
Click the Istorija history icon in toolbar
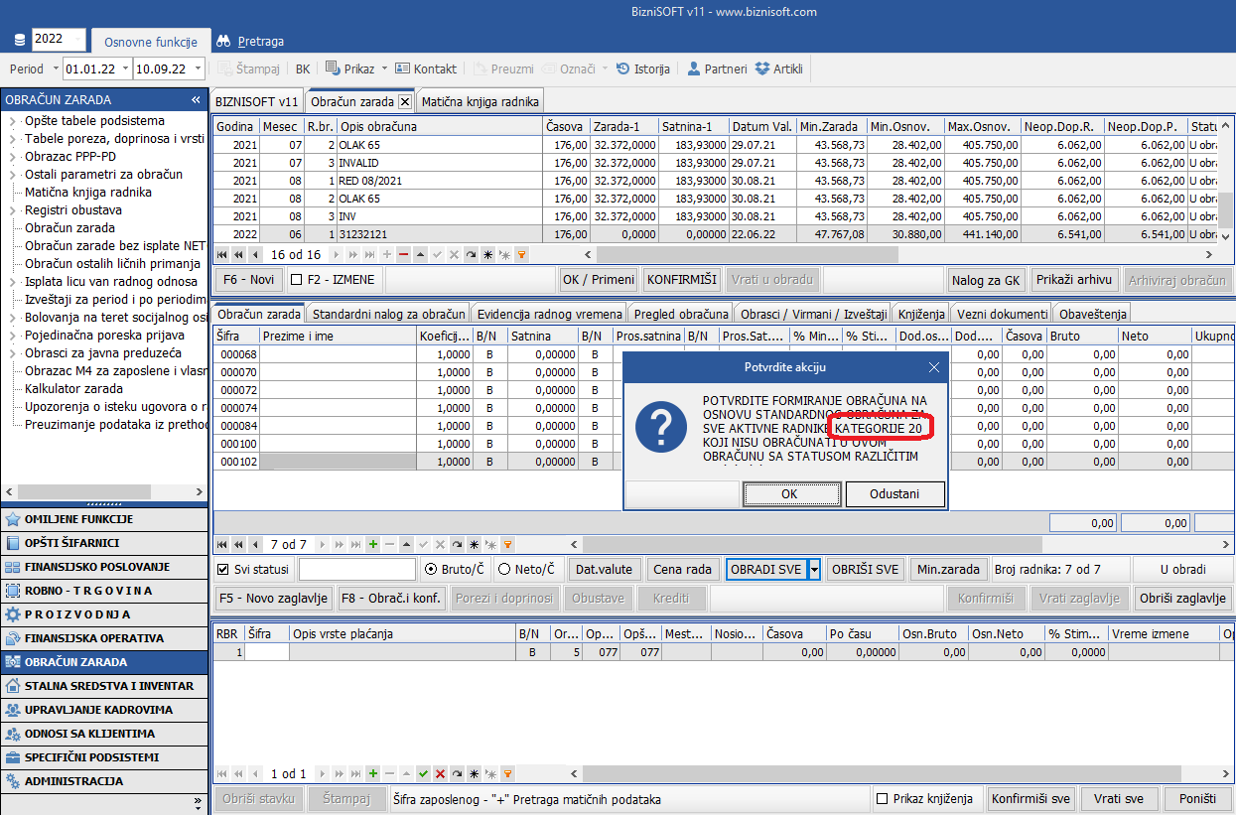coord(623,68)
